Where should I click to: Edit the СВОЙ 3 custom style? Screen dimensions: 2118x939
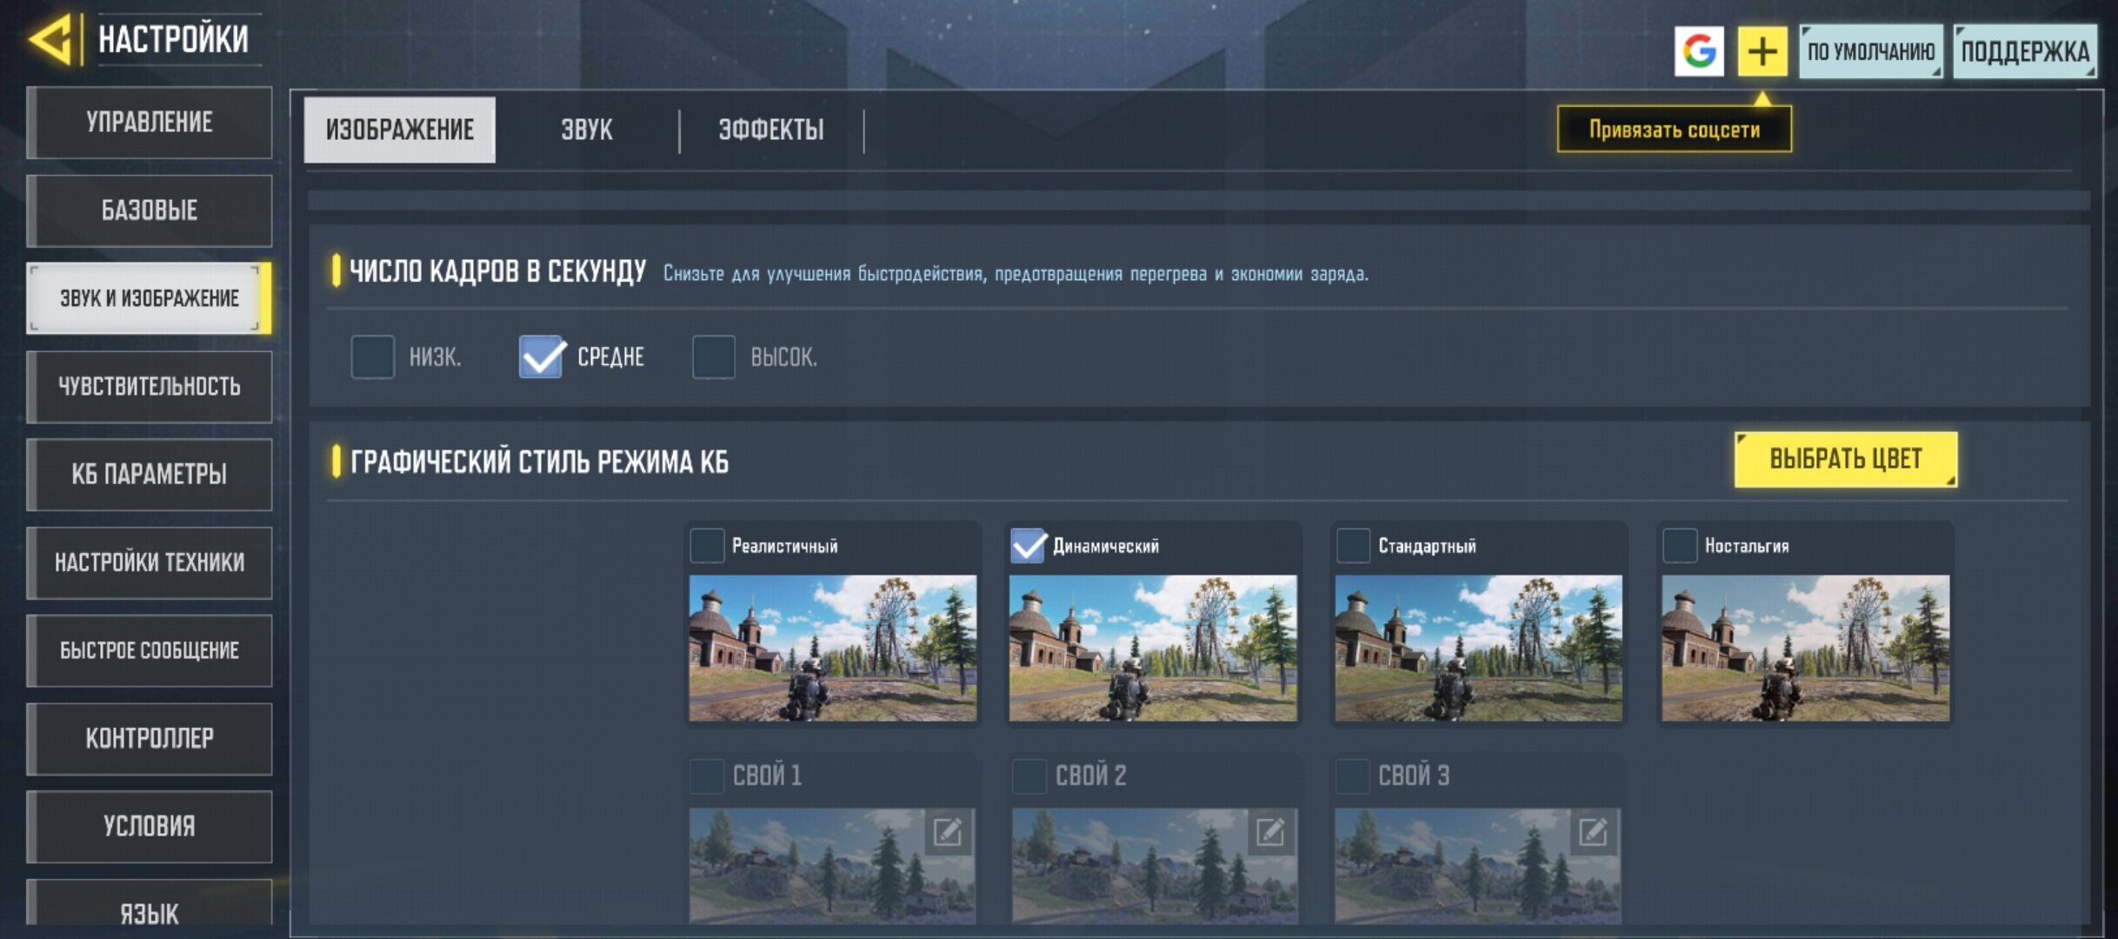point(1592,832)
